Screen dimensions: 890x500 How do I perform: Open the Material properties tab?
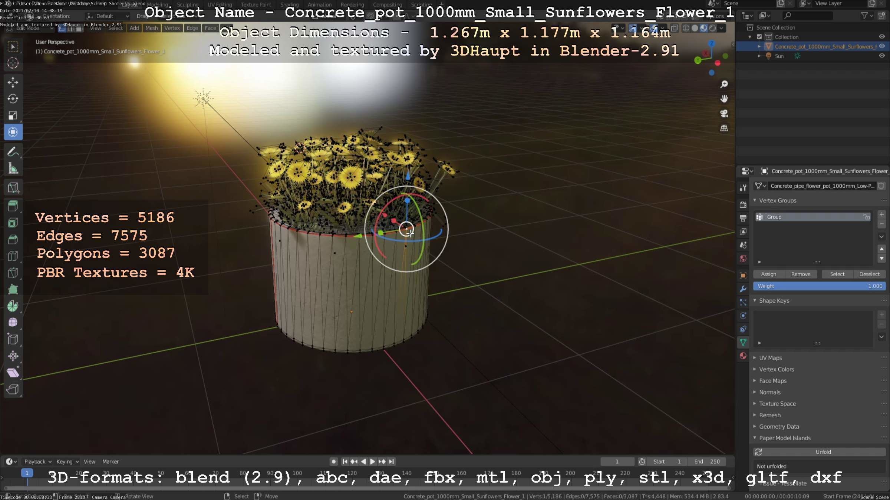(x=743, y=356)
